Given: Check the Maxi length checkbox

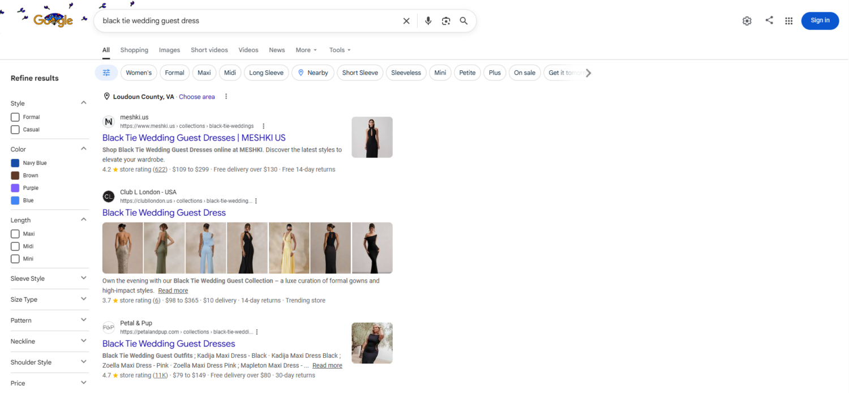Looking at the screenshot, I should click(15, 234).
